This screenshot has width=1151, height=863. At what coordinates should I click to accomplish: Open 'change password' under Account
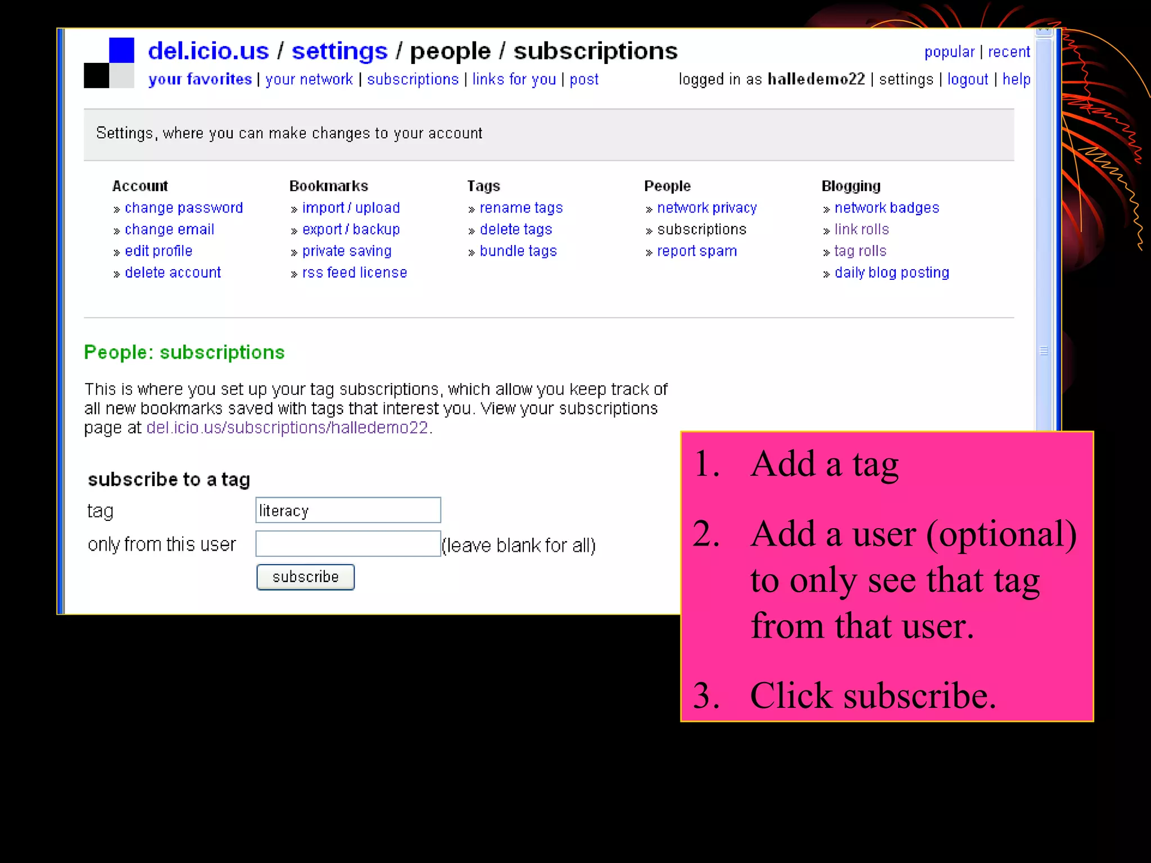(x=184, y=208)
